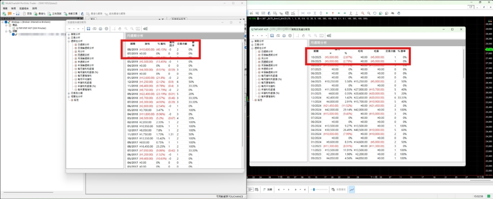493x199 pixels.
Task: Click save icon in left portfolio performance report toolbar
Action: tap(89, 29)
